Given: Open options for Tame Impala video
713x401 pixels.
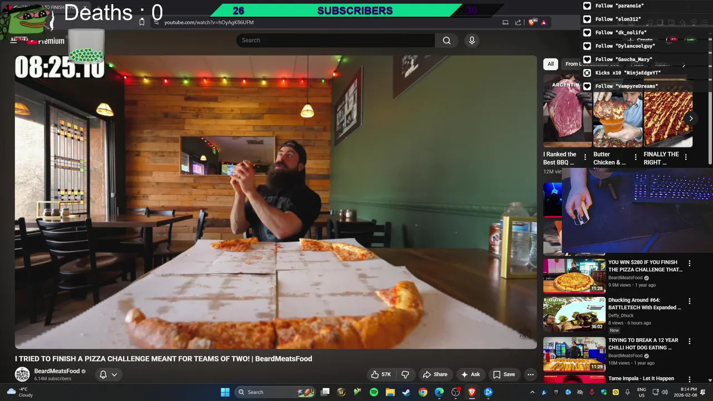Looking at the screenshot, I should tap(690, 379).
